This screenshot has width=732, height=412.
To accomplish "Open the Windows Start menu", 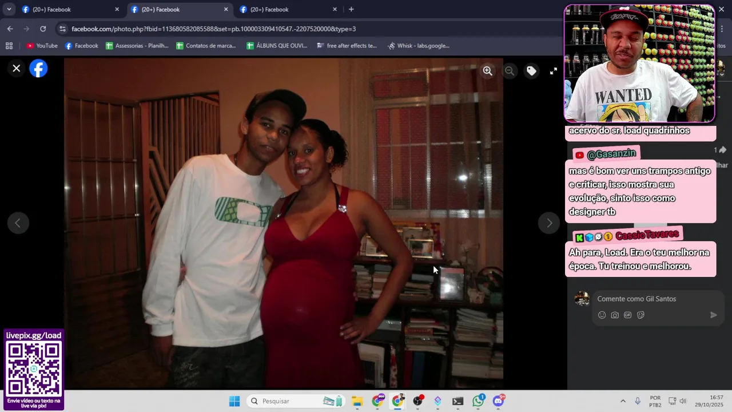I will [x=234, y=401].
